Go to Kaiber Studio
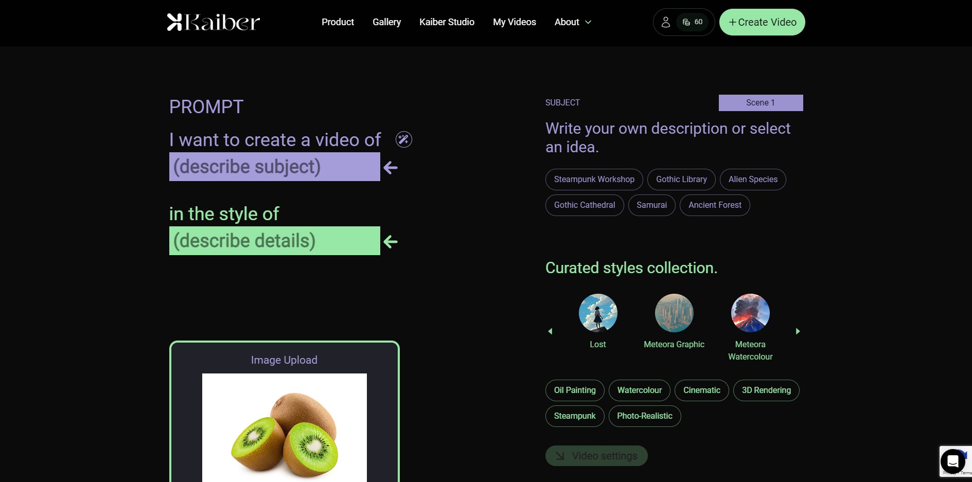972x482 pixels. [447, 22]
